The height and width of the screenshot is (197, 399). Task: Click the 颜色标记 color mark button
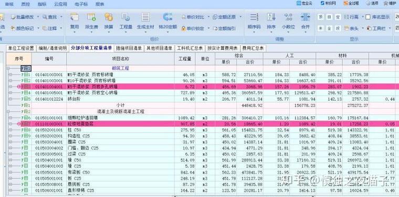pos(23,28)
